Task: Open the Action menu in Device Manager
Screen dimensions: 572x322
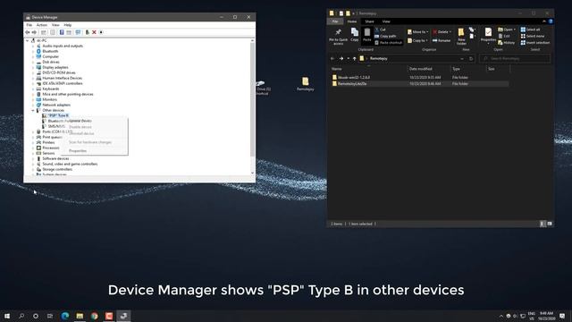Action: point(42,25)
